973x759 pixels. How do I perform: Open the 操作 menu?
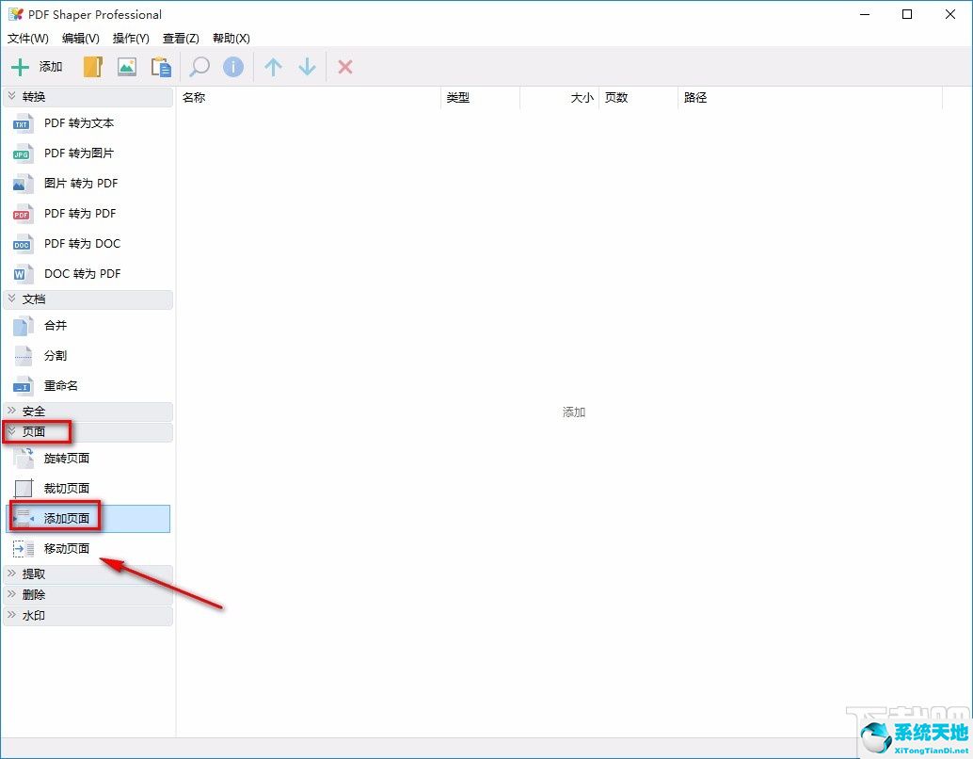click(x=131, y=39)
